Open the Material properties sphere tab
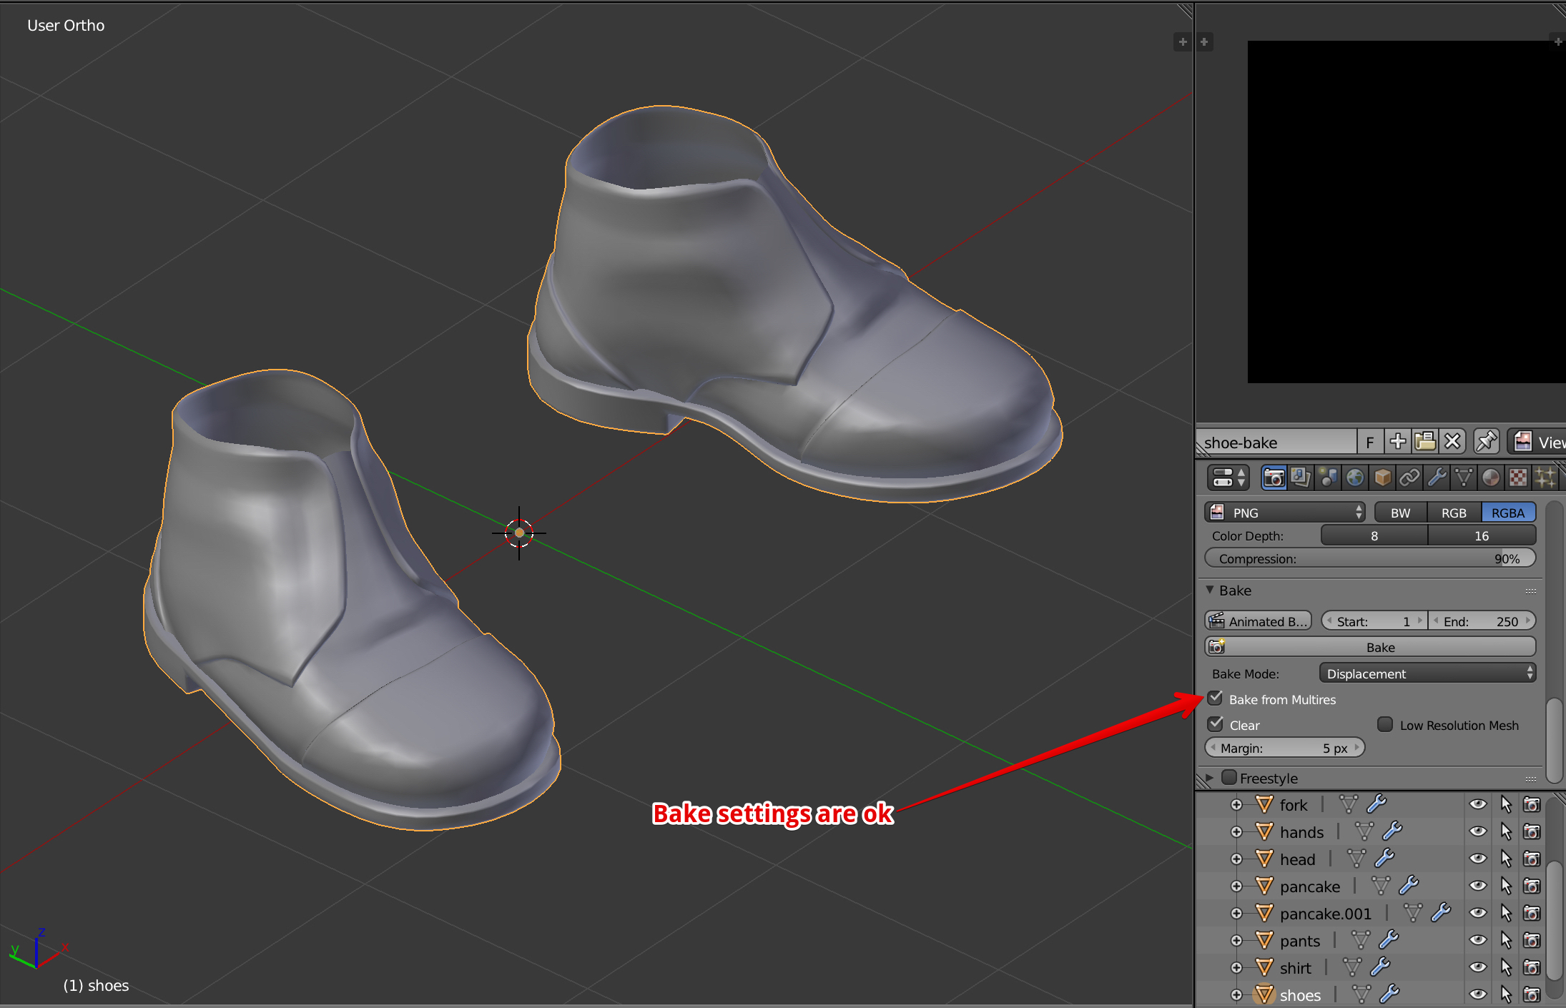This screenshot has height=1008, width=1566. tap(1491, 478)
